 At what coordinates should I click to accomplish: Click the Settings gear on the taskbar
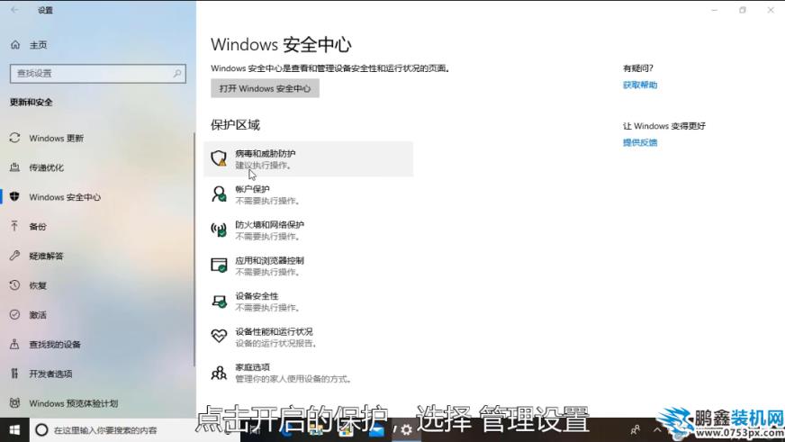tap(407, 430)
